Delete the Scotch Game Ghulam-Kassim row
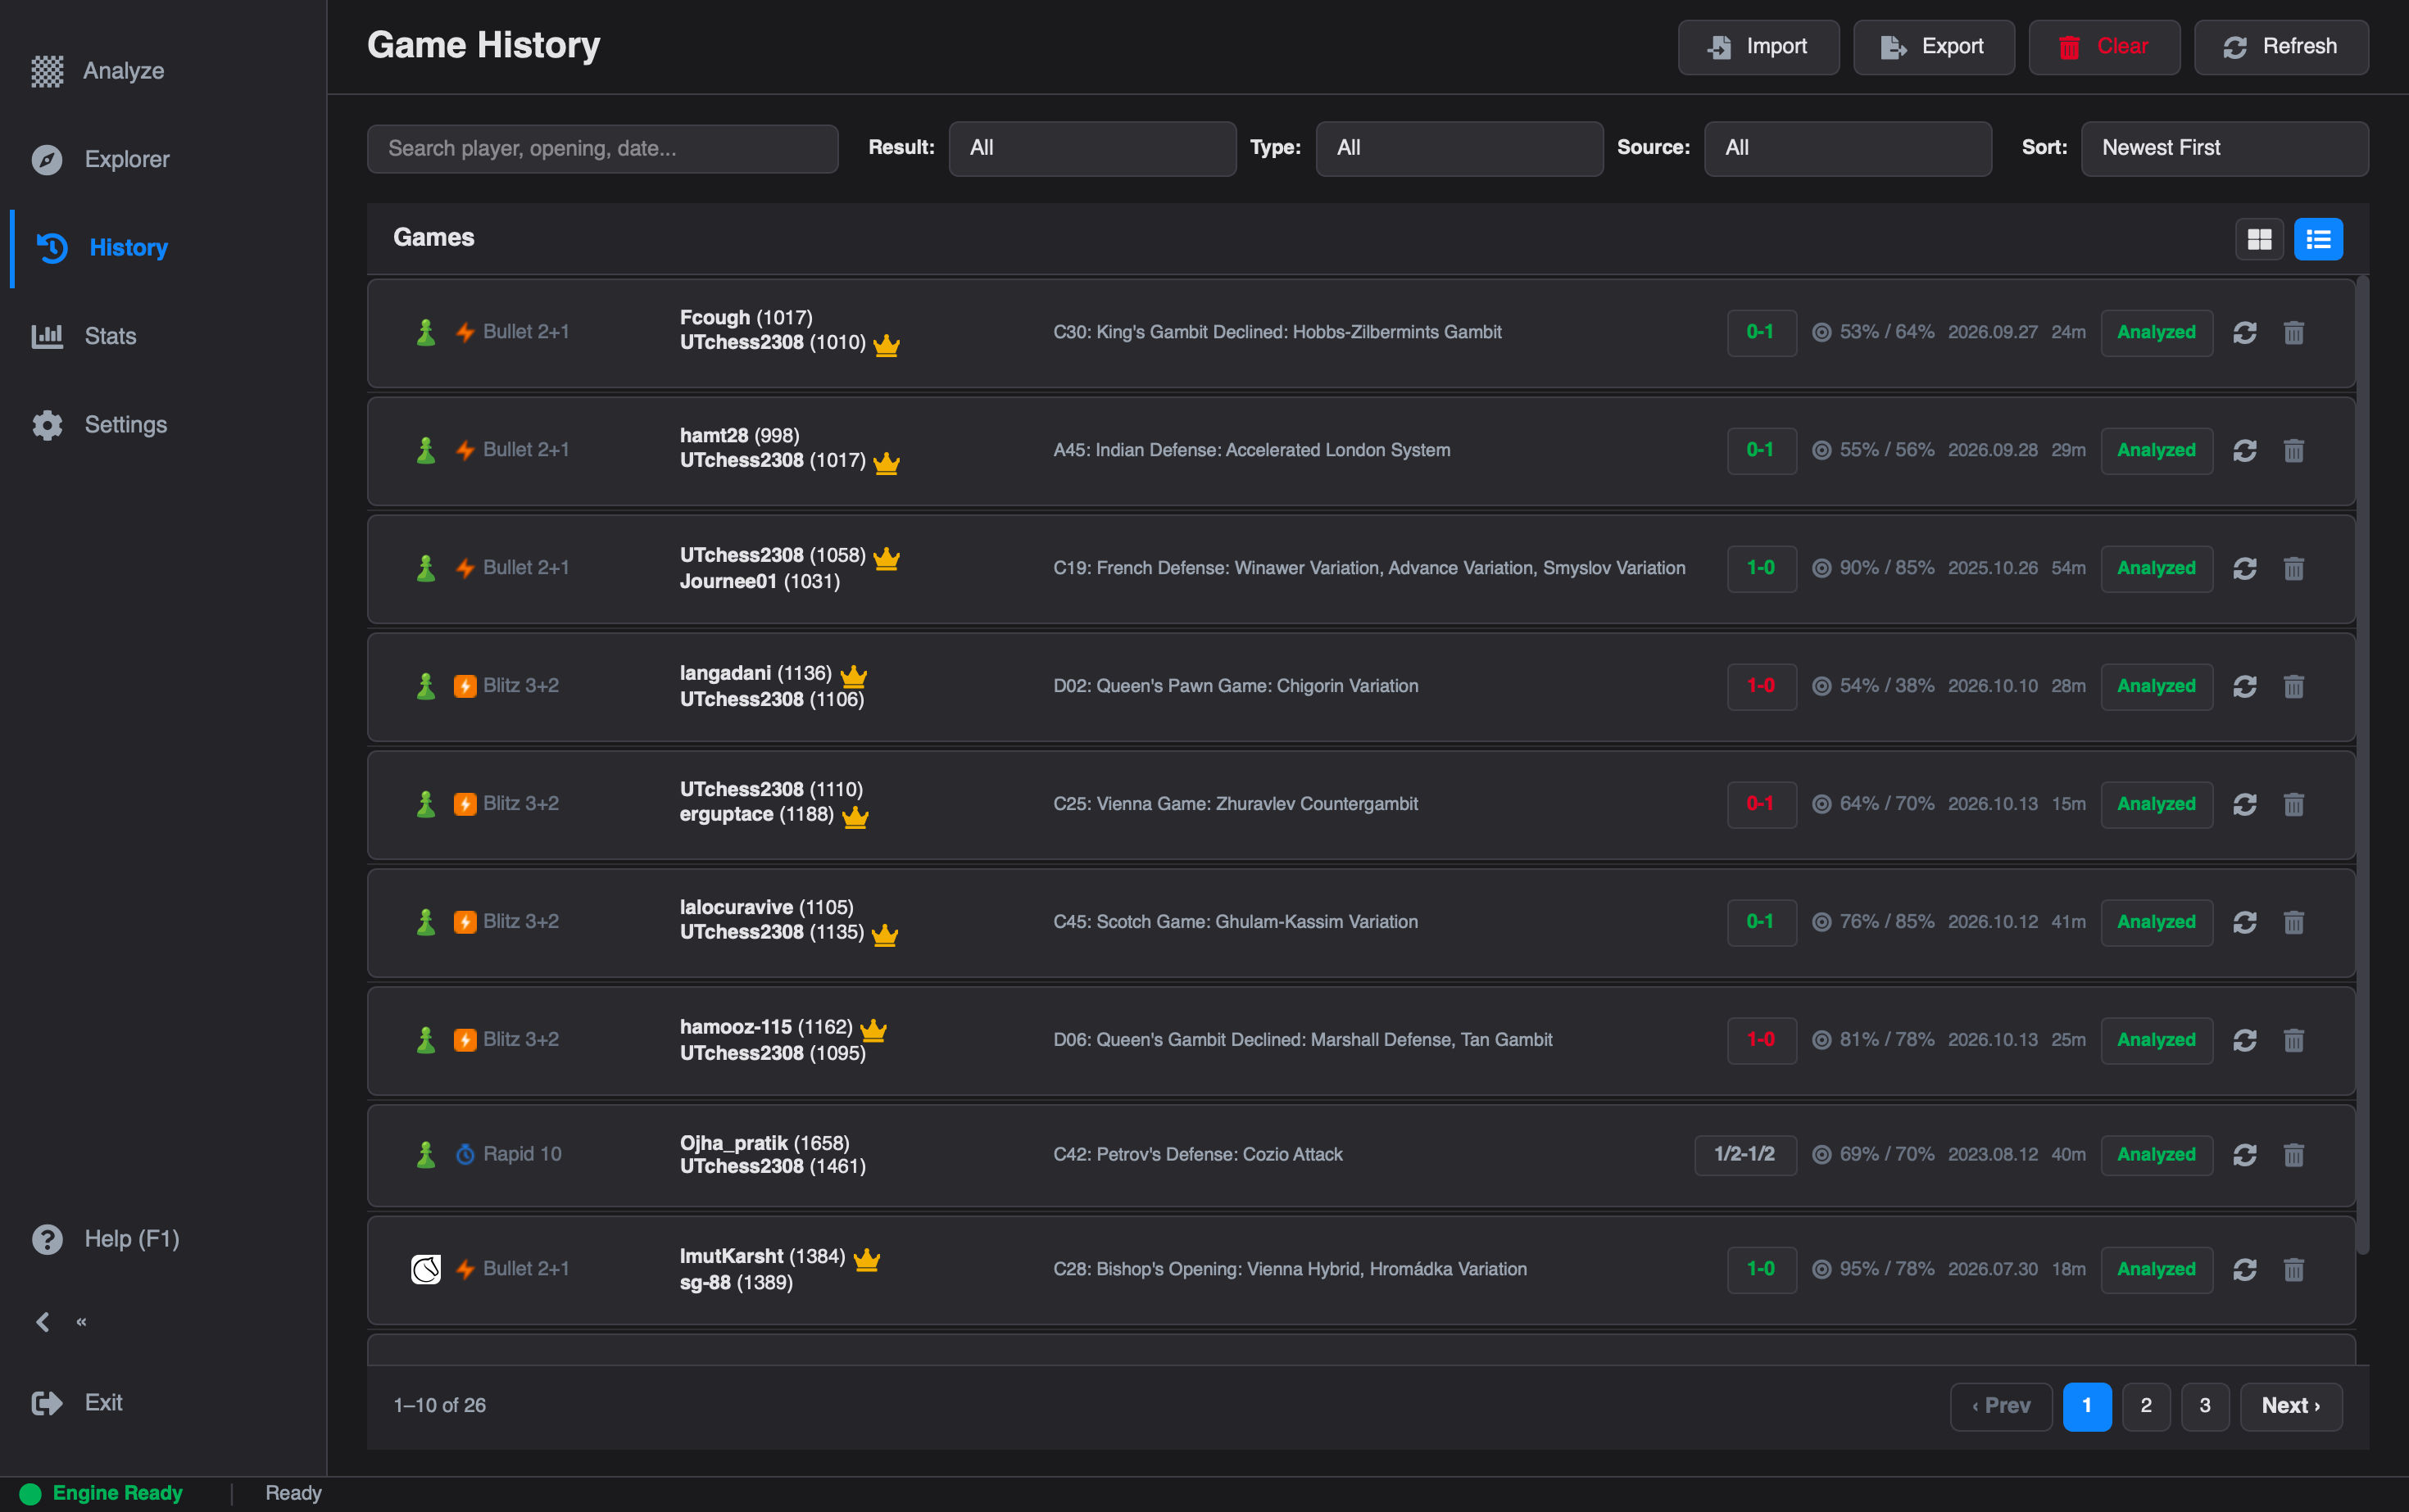 (x=2293, y=922)
